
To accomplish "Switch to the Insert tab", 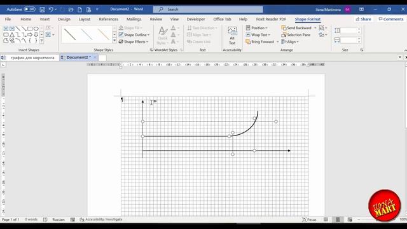I will click(x=45, y=19).
